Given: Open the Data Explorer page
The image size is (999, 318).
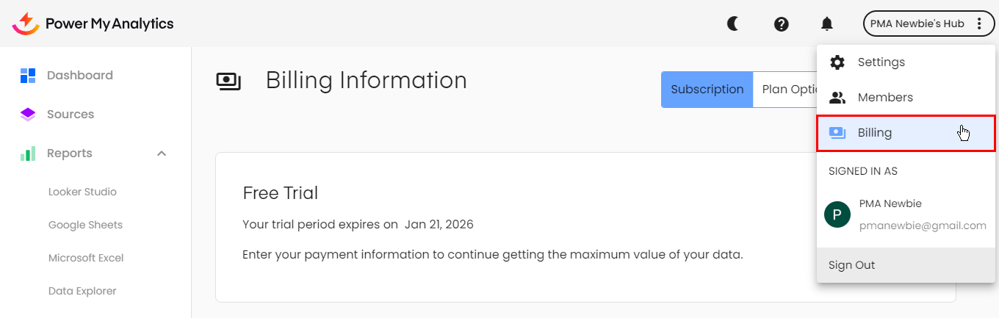Looking at the screenshot, I should [x=82, y=291].
